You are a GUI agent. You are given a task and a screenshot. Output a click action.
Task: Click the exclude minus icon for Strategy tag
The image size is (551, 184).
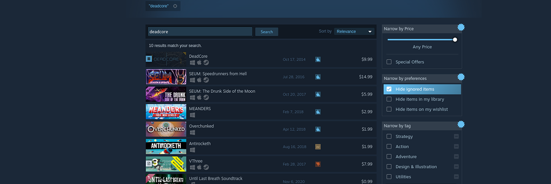tap(456, 136)
